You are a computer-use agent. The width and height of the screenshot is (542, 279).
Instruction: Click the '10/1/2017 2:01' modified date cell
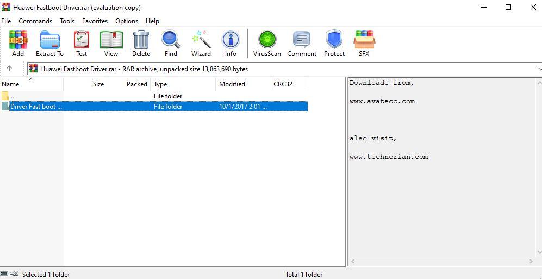click(x=243, y=107)
